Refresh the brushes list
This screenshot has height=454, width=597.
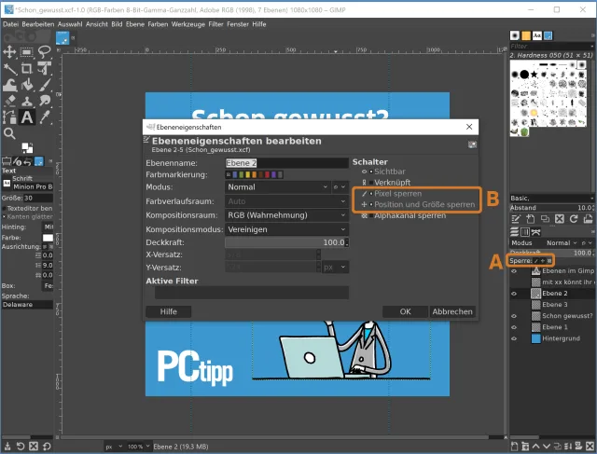[x=574, y=219]
